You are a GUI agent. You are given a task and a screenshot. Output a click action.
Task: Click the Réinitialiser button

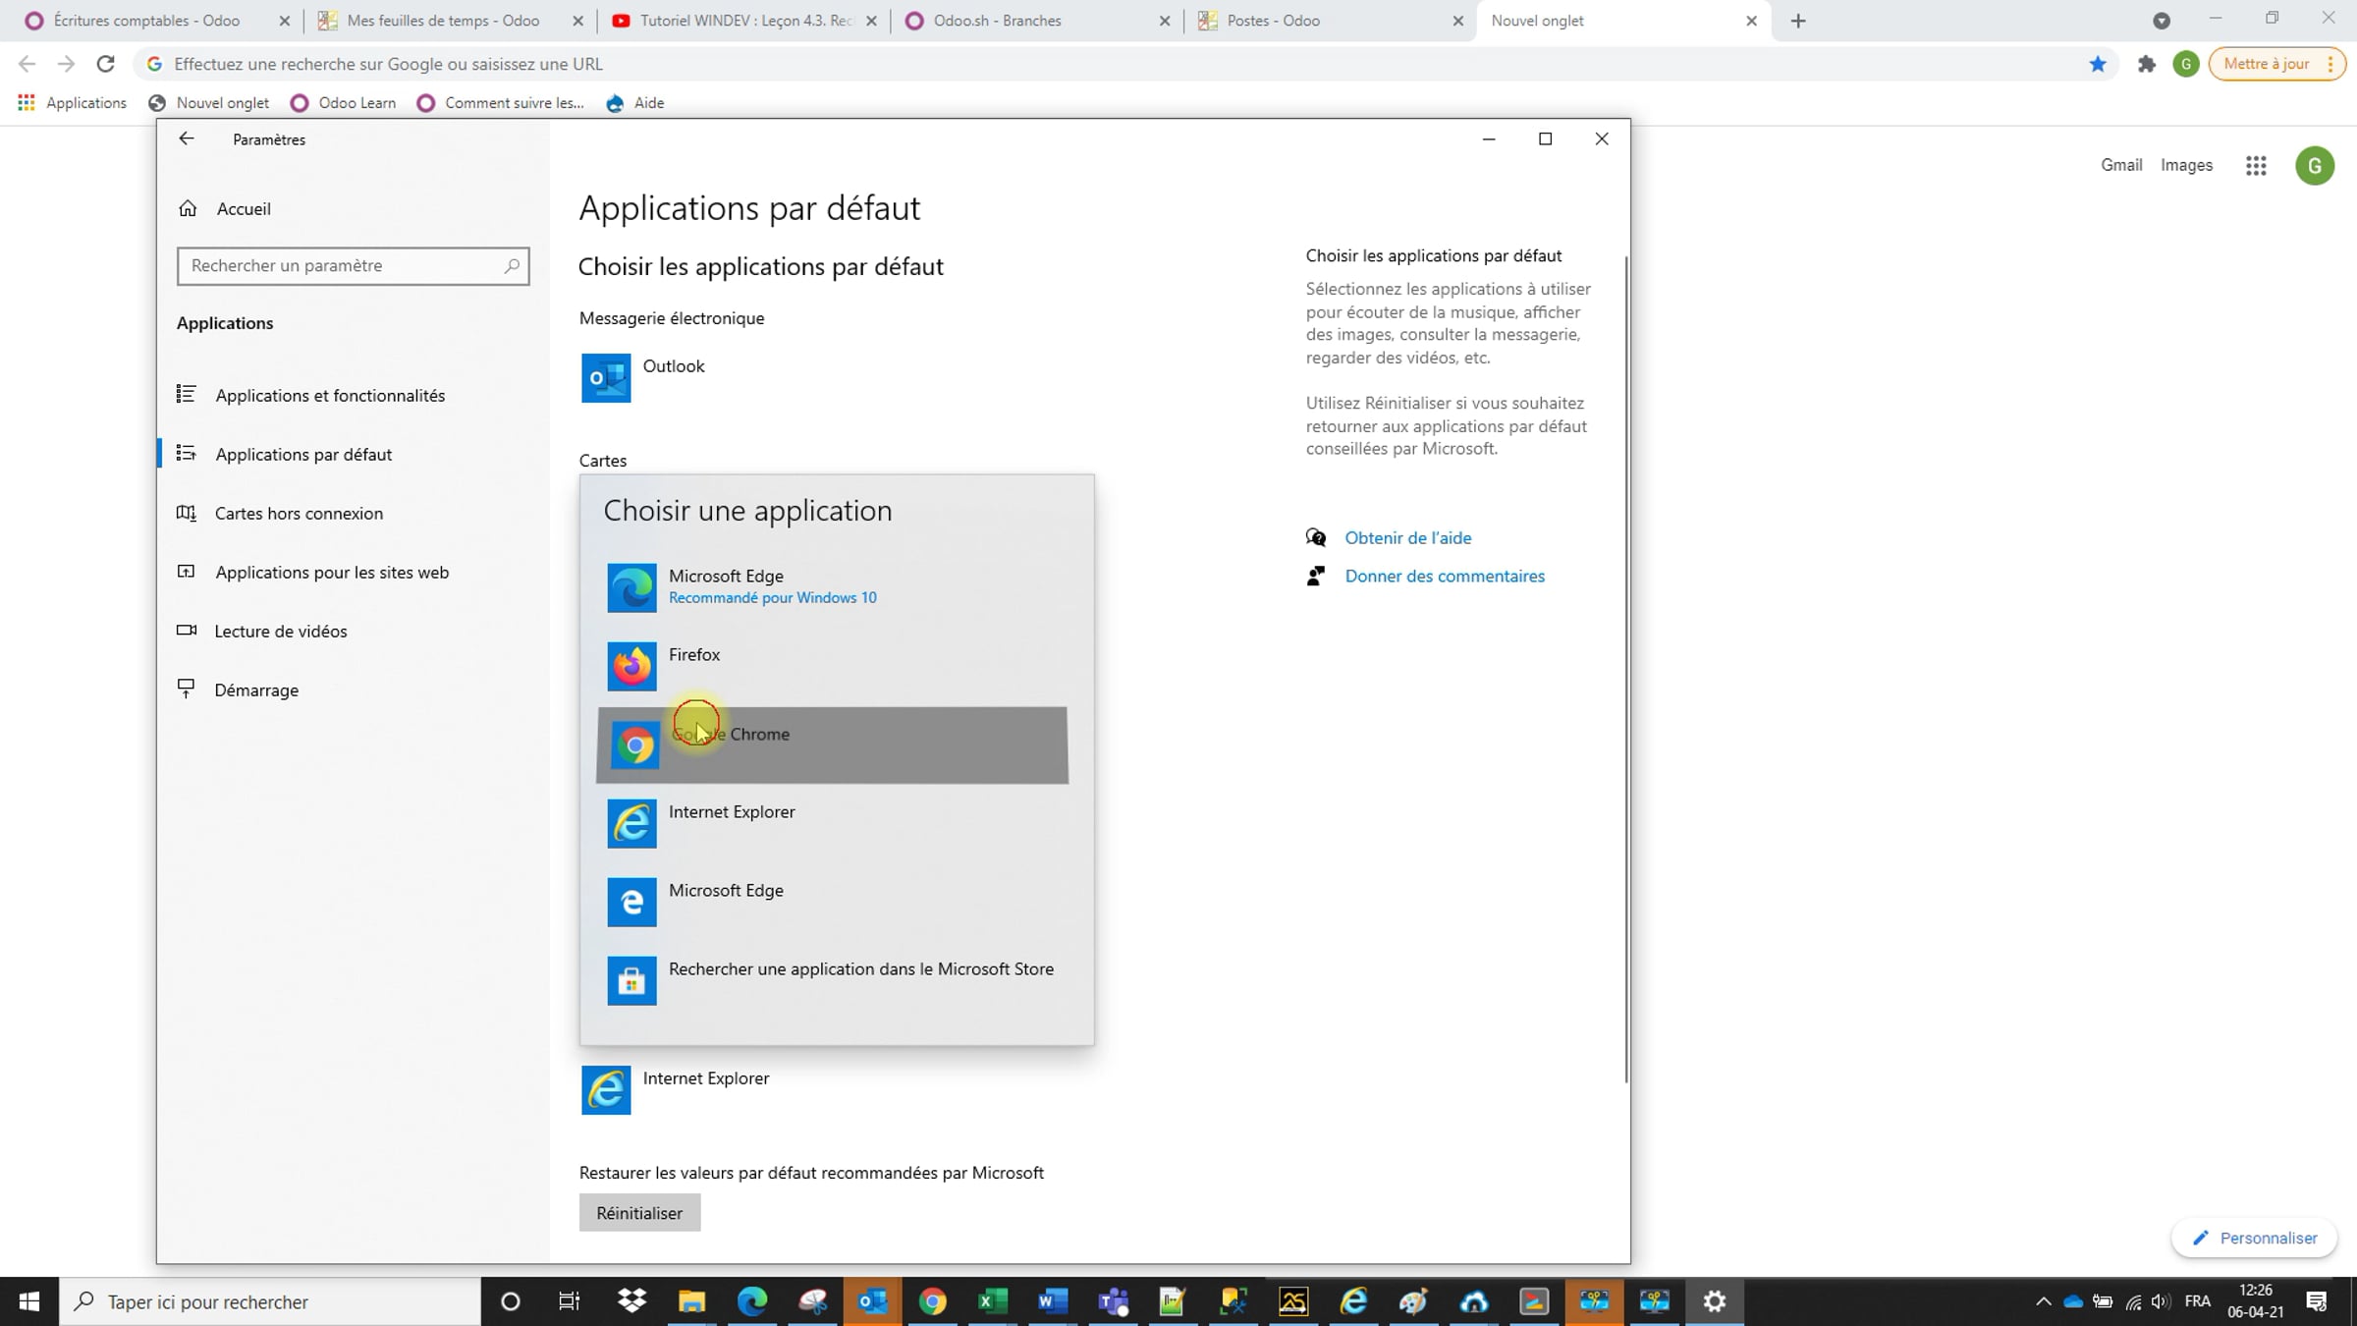point(639,1213)
